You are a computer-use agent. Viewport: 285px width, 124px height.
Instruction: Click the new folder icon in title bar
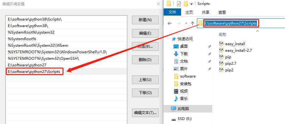tap(185, 4)
